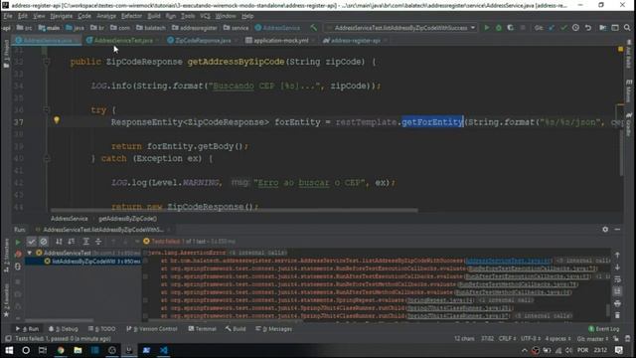Open the Debug tool window tab
This screenshot has height=358, width=636.
pyautogui.click(x=64, y=329)
